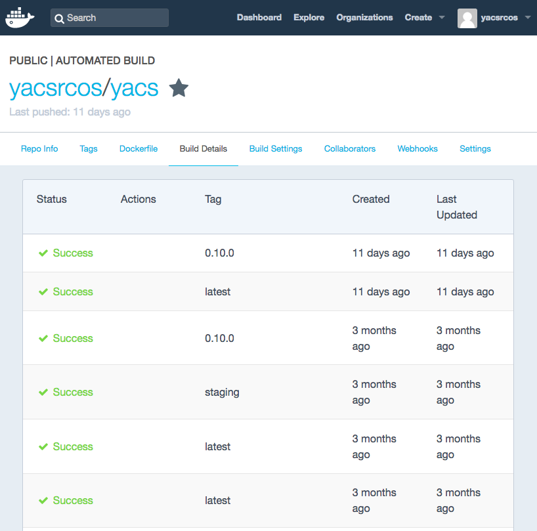The image size is (537, 531).
Task: Open the yacsrcos owner link in the title
Action: click(55, 89)
